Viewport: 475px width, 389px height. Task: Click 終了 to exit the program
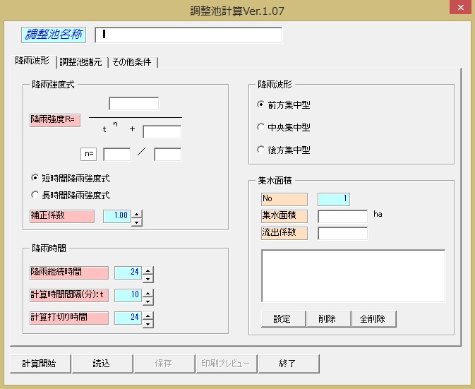pyautogui.click(x=287, y=364)
